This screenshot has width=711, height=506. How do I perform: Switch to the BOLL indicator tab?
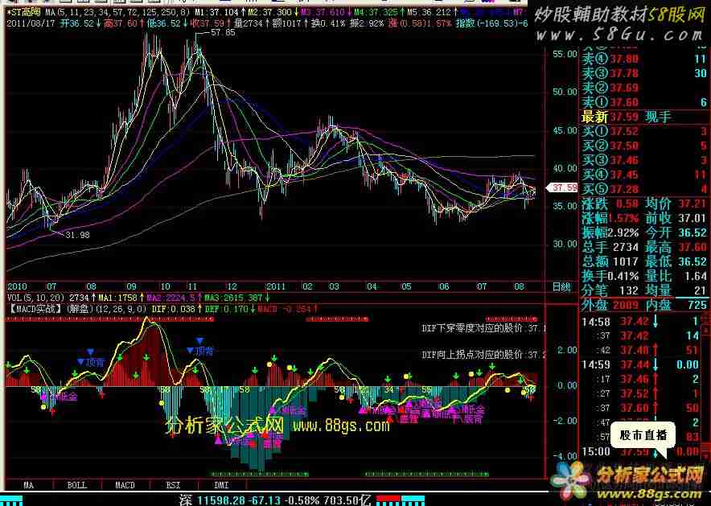(76, 485)
